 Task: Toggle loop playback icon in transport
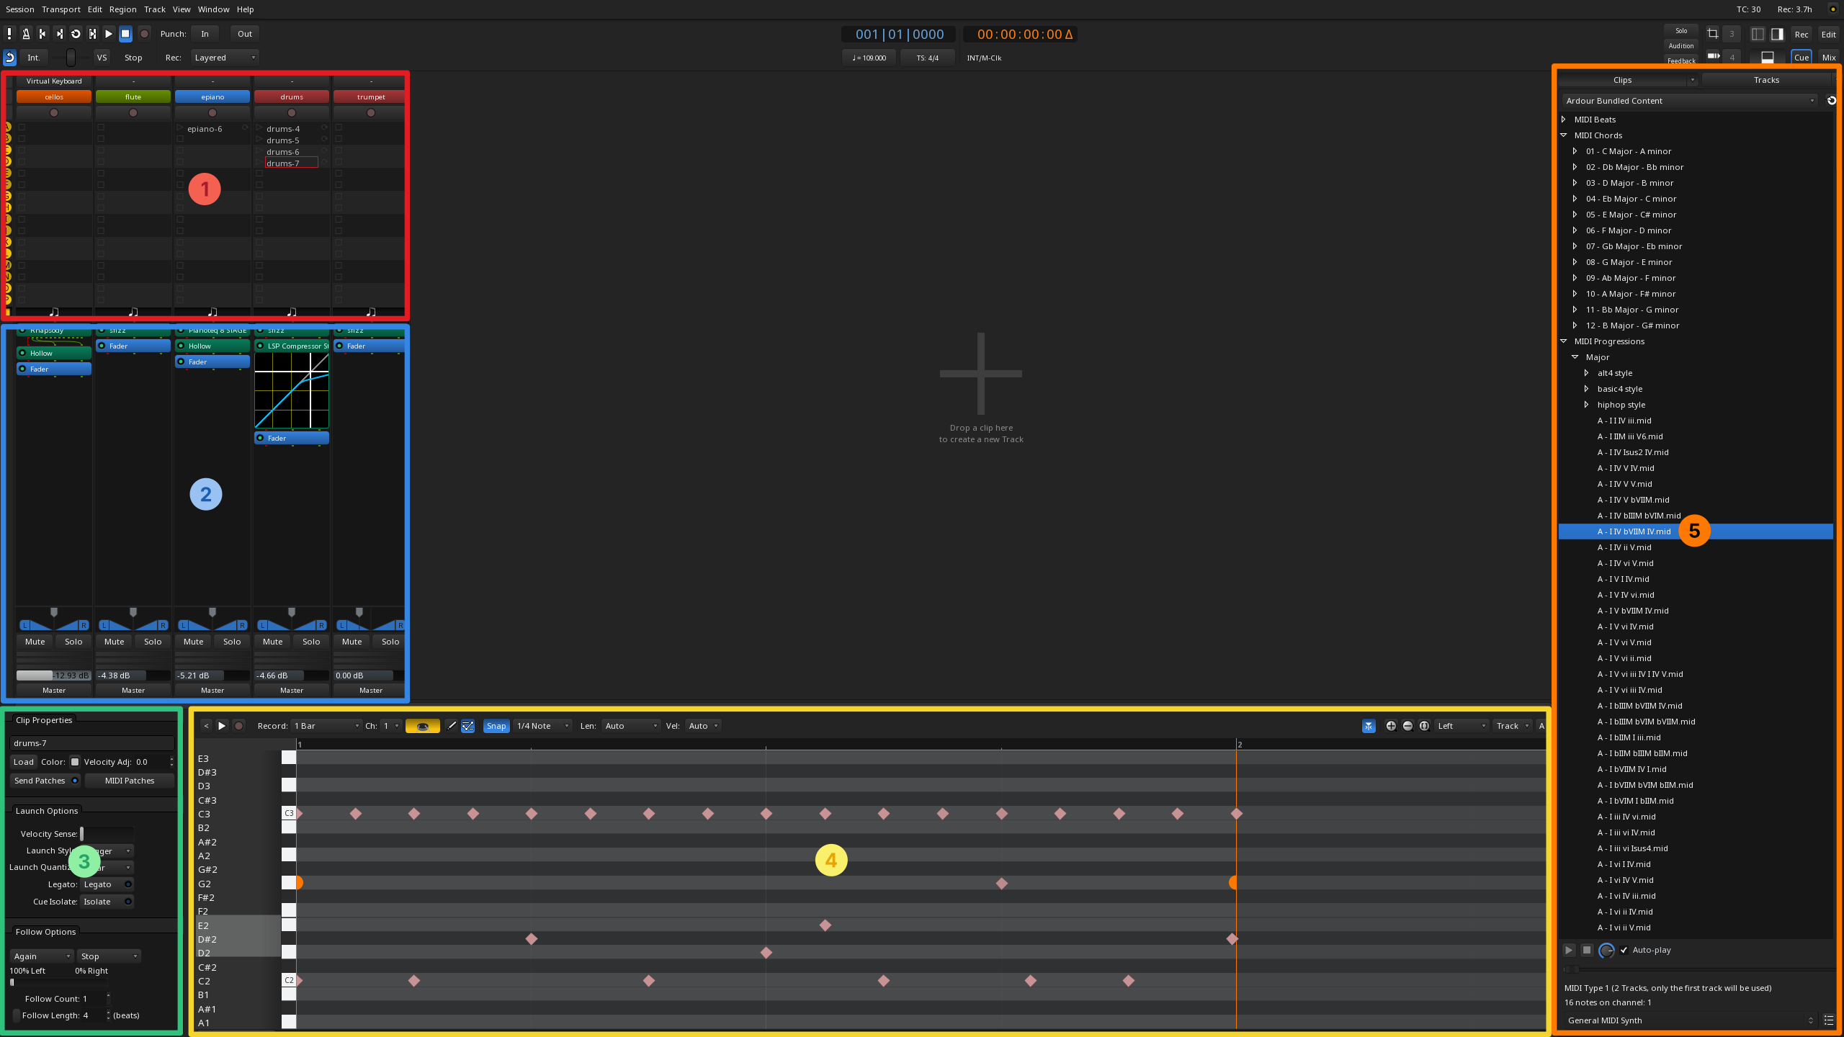tap(76, 34)
